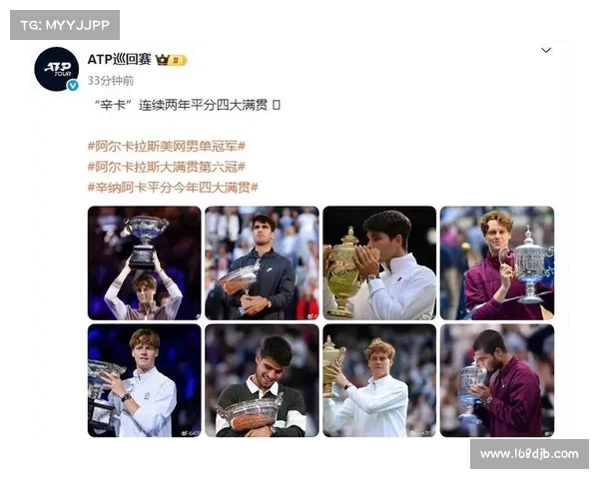Open the ATP Tour profile avatar
This screenshot has height=479, width=599.
(x=56, y=69)
